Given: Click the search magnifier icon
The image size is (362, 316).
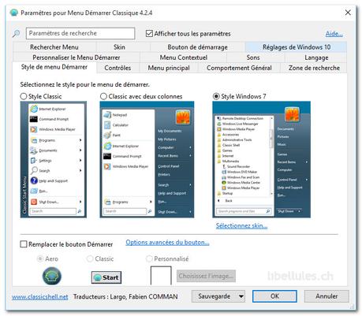Looking at the screenshot, I should (x=16, y=34).
